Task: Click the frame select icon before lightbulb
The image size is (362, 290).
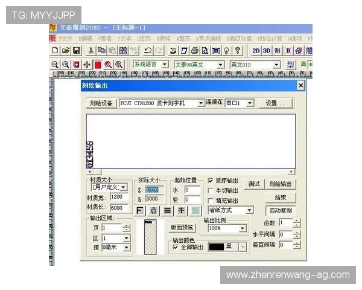Action: (216, 51)
